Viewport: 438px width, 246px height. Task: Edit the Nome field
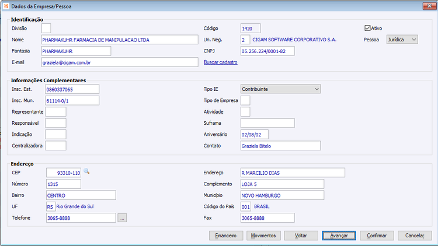(120, 40)
